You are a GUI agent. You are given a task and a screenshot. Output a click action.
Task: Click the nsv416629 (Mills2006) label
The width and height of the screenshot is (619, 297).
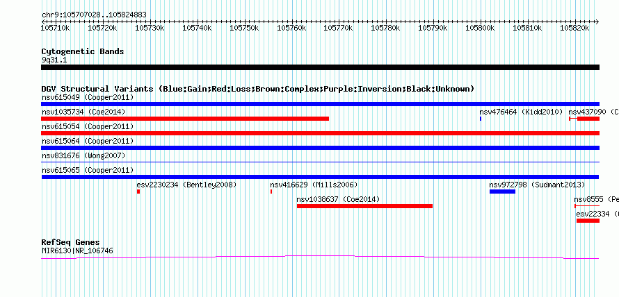[314, 185]
